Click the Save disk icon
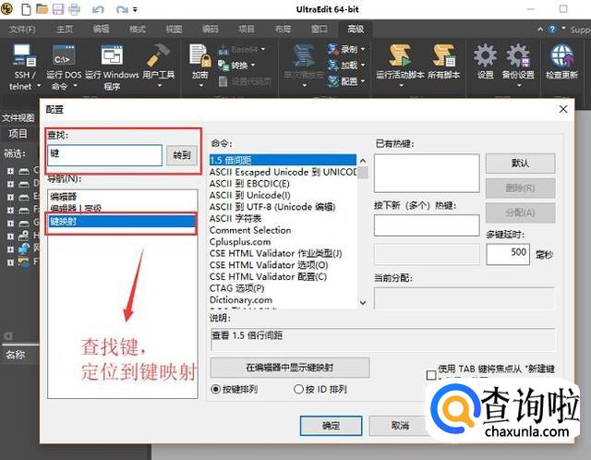This screenshot has height=460, width=591. pos(57,9)
